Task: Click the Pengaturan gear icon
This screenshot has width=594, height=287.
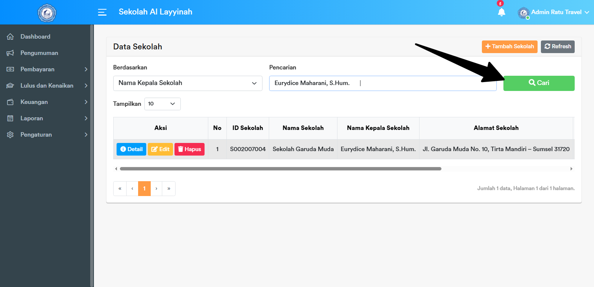Action: 10,135
